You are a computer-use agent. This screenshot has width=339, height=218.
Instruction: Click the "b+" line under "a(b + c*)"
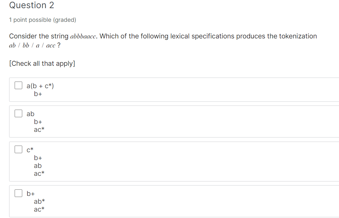pos(38,94)
